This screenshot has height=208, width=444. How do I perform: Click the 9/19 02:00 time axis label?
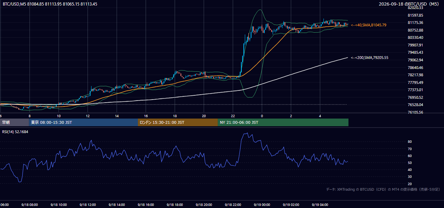(291, 205)
